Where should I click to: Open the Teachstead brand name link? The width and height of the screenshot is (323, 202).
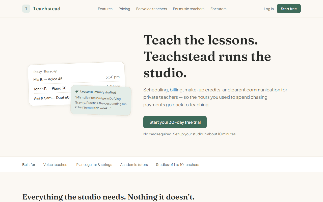47,9
